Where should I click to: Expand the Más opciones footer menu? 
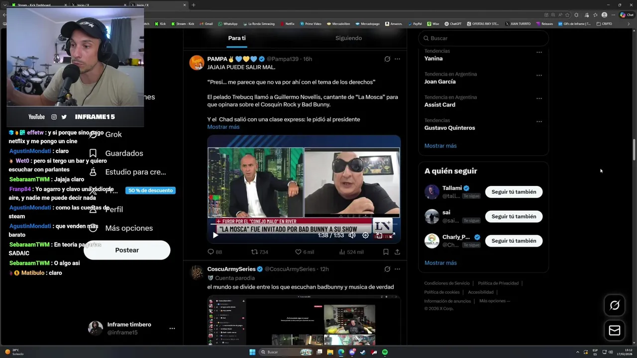(495, 301)
